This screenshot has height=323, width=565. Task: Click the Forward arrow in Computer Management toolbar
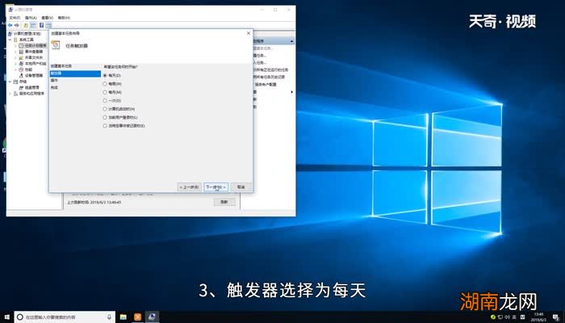click(17, 25)
